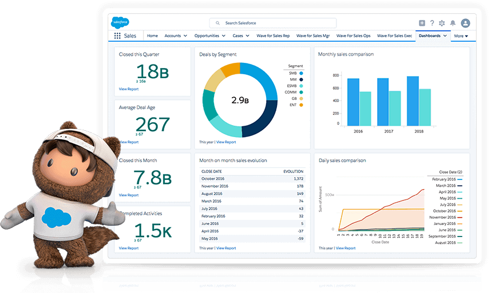Image resolution: width=491 pixels, height=293 pixels.
Task: View Report for Completed Activities
Action: [x=129, y=248]
